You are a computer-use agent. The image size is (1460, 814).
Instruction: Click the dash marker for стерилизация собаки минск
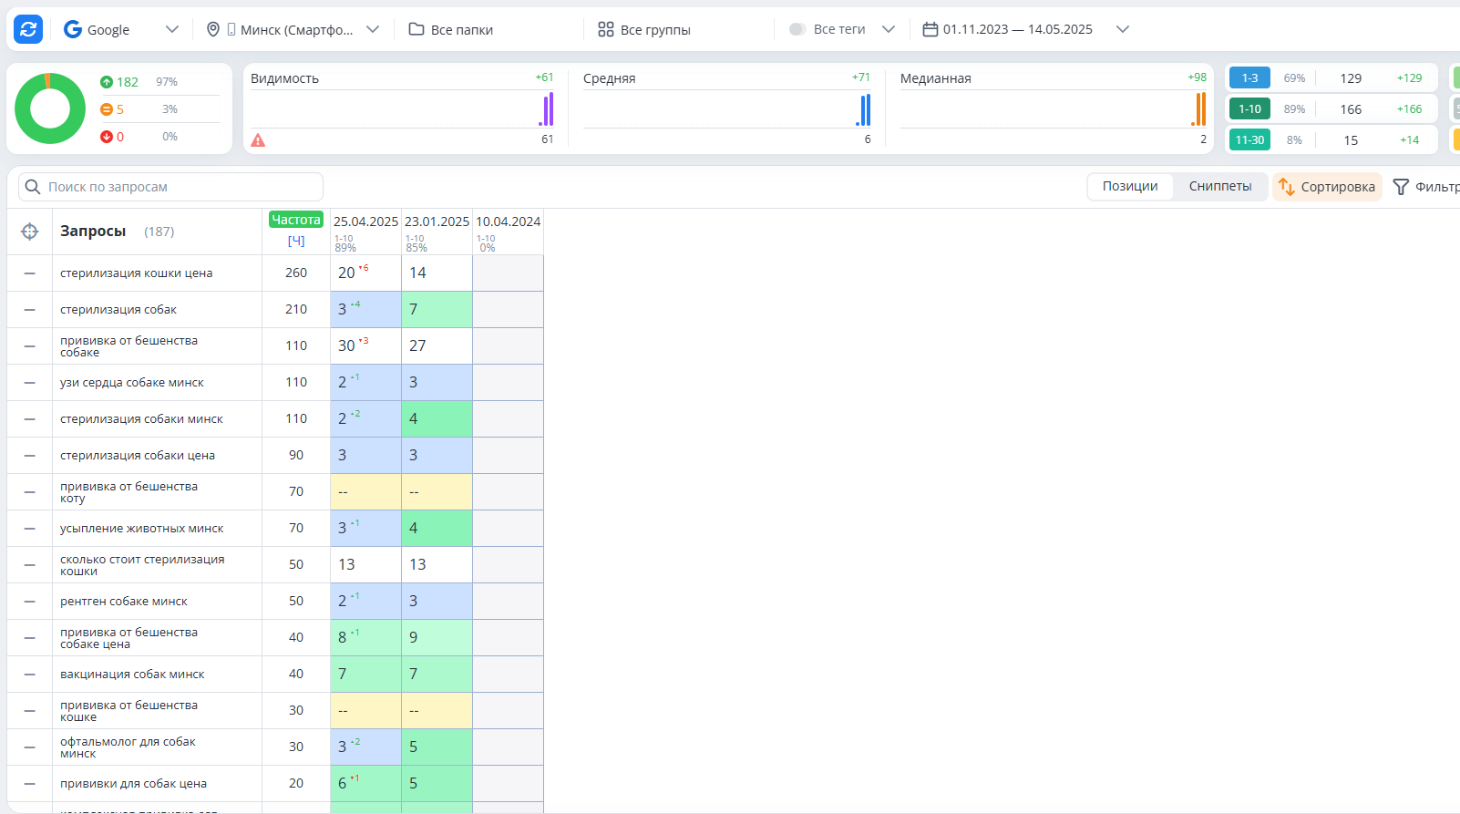pos(30,419)
